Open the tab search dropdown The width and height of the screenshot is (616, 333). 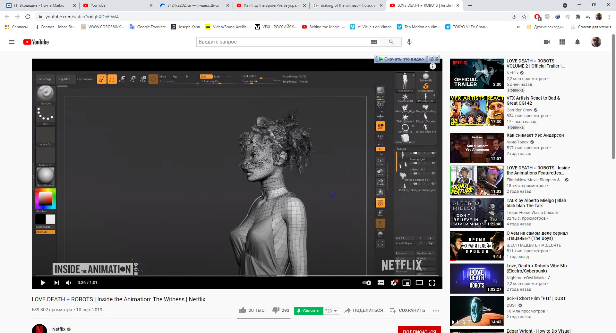click(x=565, y=5)
